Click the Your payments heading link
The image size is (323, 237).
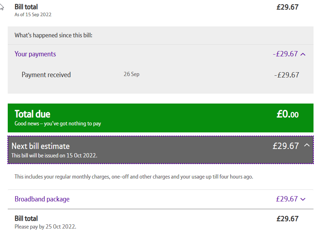coord(35,54)
